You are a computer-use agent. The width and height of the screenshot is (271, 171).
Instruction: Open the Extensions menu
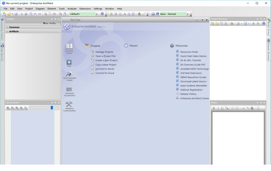85,9
